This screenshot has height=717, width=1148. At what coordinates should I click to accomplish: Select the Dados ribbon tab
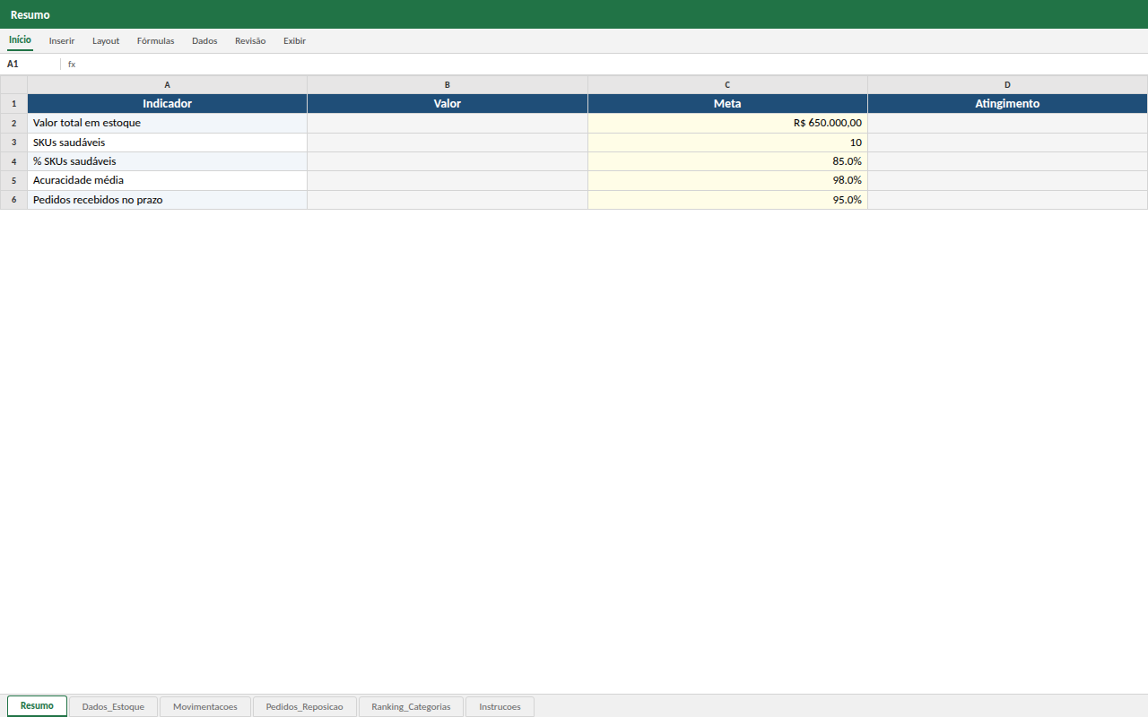204,41
